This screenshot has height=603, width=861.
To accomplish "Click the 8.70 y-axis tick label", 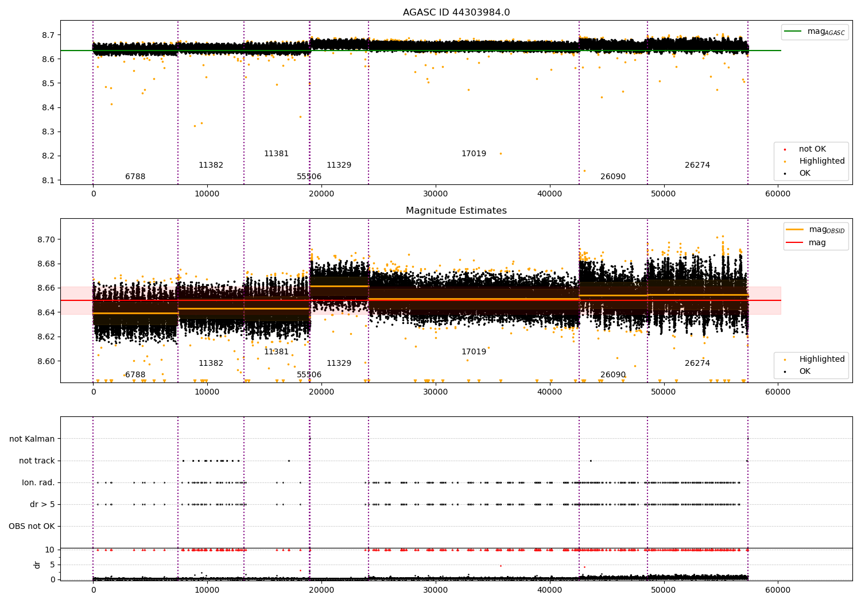I will tap(46, 239).
